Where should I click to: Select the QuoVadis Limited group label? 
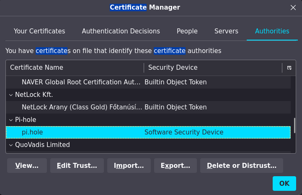click(x=42, y=145)
